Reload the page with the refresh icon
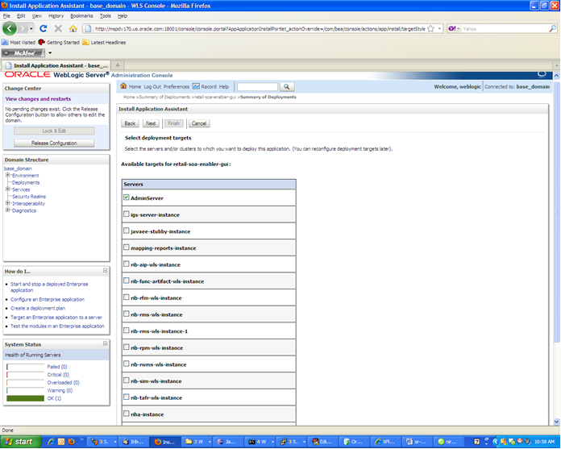 tap(44, 29)
